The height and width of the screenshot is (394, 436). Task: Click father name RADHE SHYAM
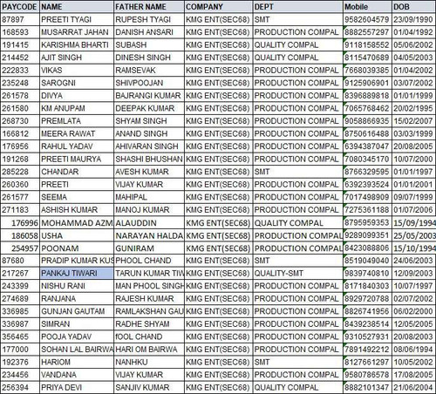tap(149, 324)
